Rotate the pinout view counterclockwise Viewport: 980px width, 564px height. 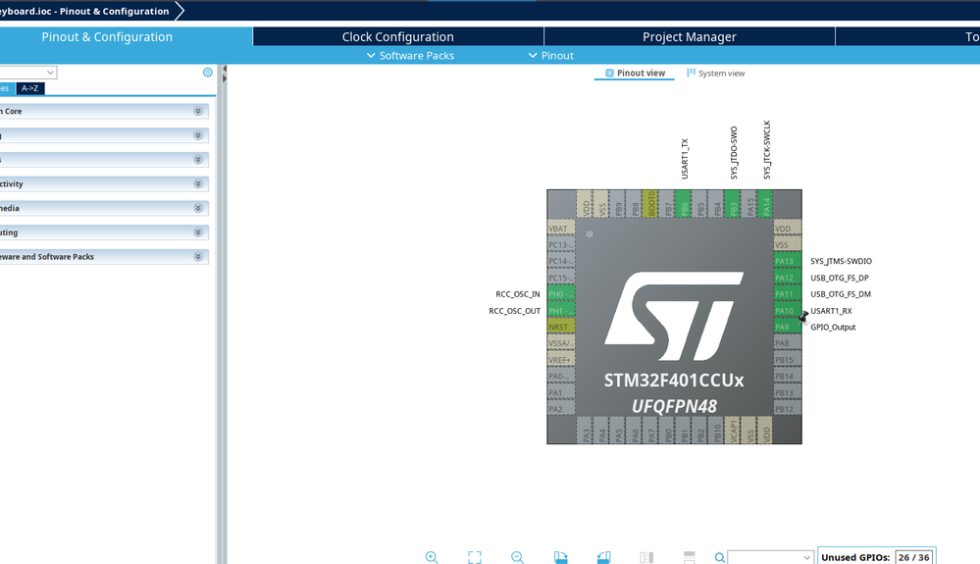[603, 557]
